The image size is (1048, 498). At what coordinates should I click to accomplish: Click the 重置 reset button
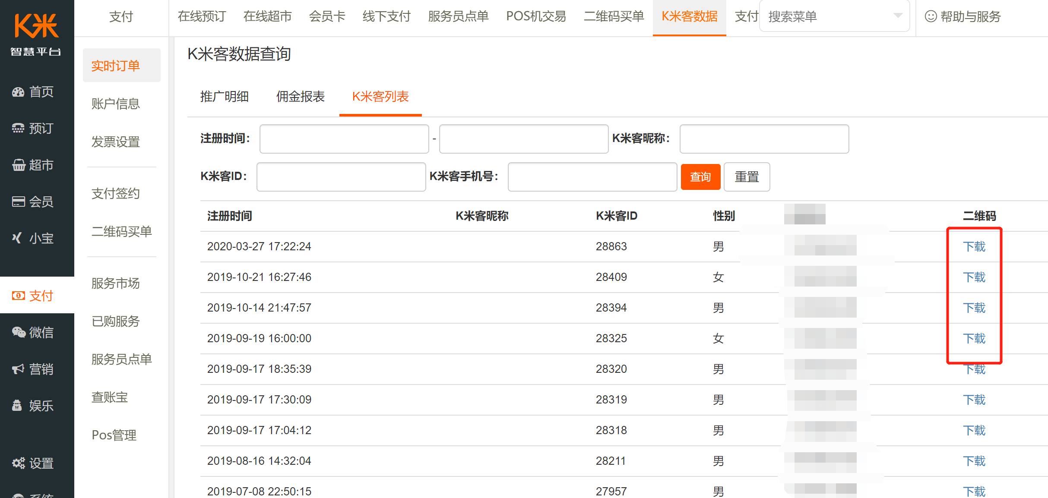point(747,177)
